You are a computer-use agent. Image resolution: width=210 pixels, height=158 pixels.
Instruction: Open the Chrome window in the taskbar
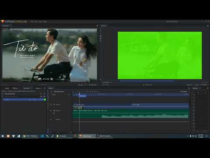[31, 136]
